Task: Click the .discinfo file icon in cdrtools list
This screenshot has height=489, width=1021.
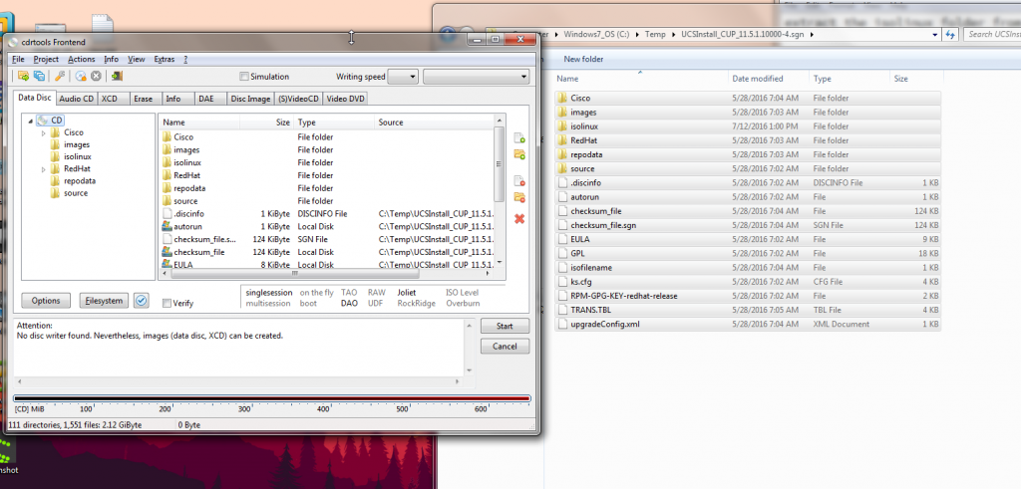Action: point(167,213)
